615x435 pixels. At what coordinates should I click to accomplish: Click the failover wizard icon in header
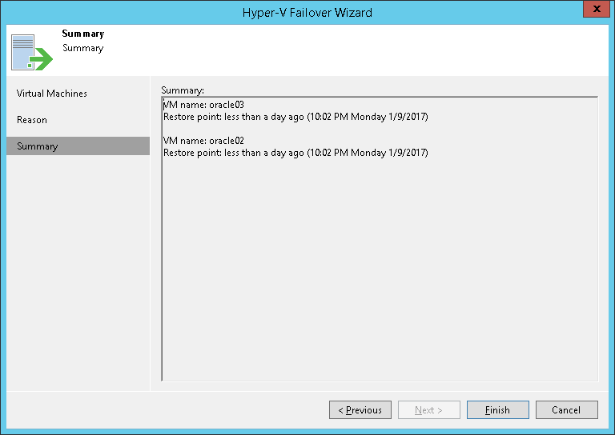point(30,50)
